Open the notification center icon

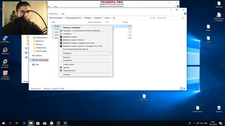[x=220, y=123]
